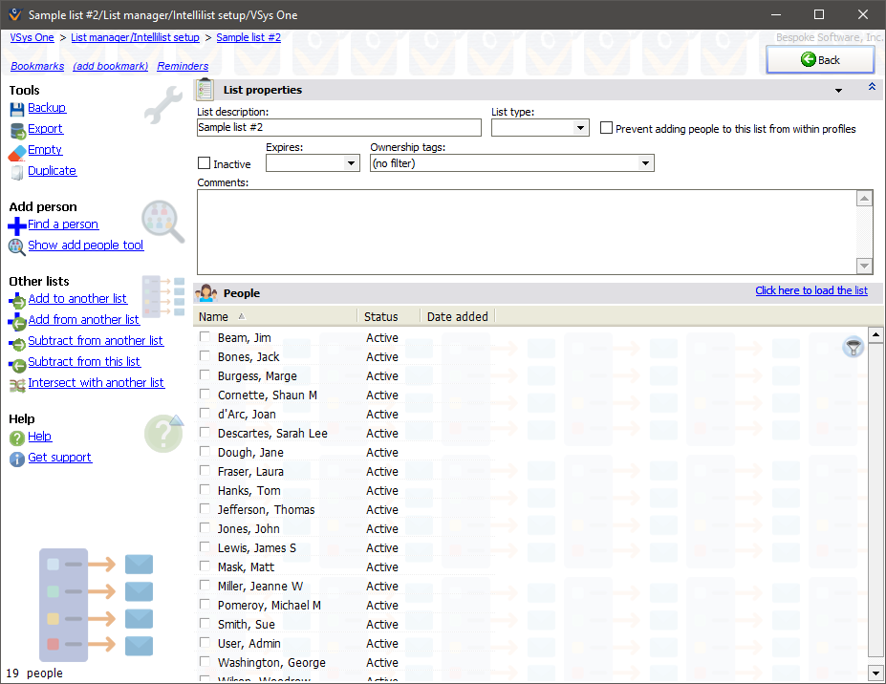Screen dimensions: 886x684
Task: Click here to load the list link
Action: pyautogui.click(x=810, y=290)
